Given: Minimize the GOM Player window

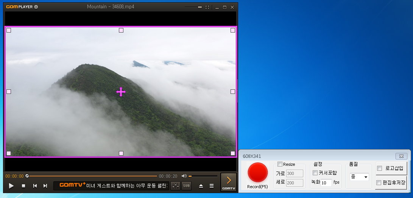Looking at the screenshot, I should pyautogui.click(x=217, y=7).
